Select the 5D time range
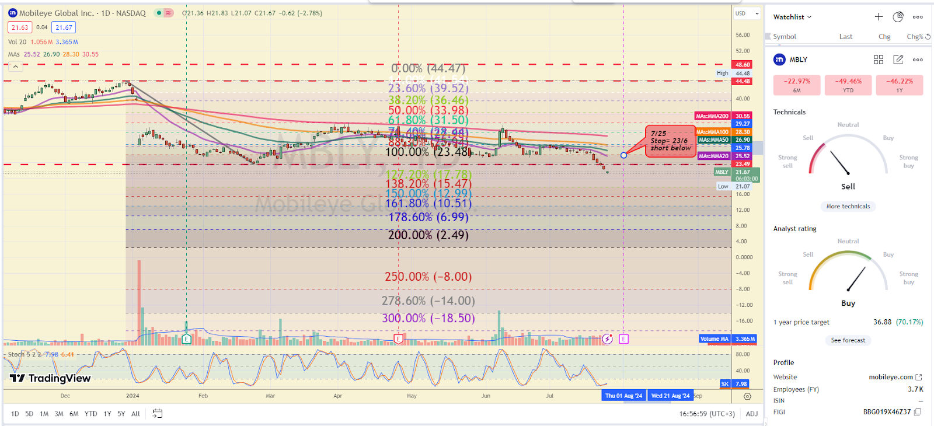Image resolution: width=934 pixels, height=426 pixels. click(x=29, y=414)
